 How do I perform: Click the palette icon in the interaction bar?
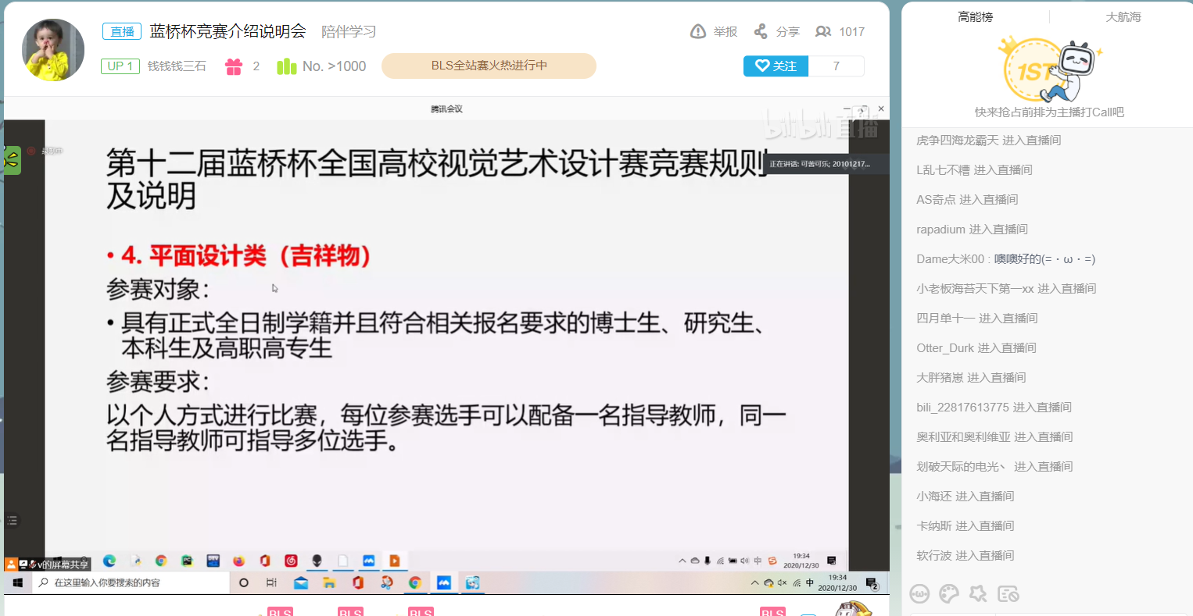pos(948,594)
